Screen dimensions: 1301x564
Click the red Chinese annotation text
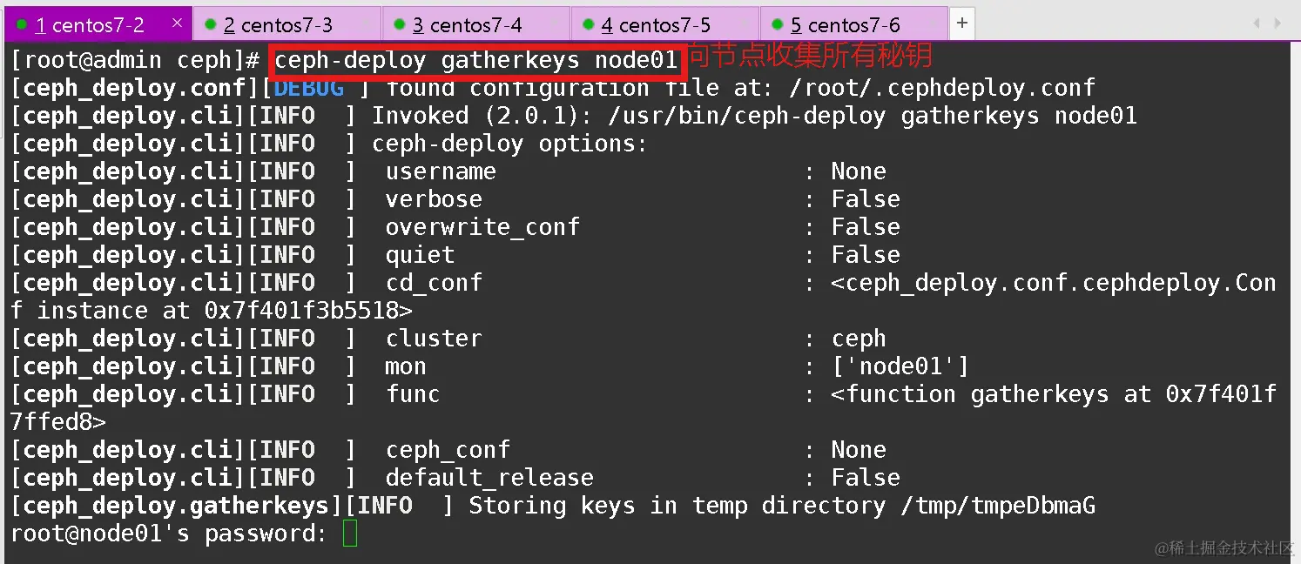pos(810,56)
